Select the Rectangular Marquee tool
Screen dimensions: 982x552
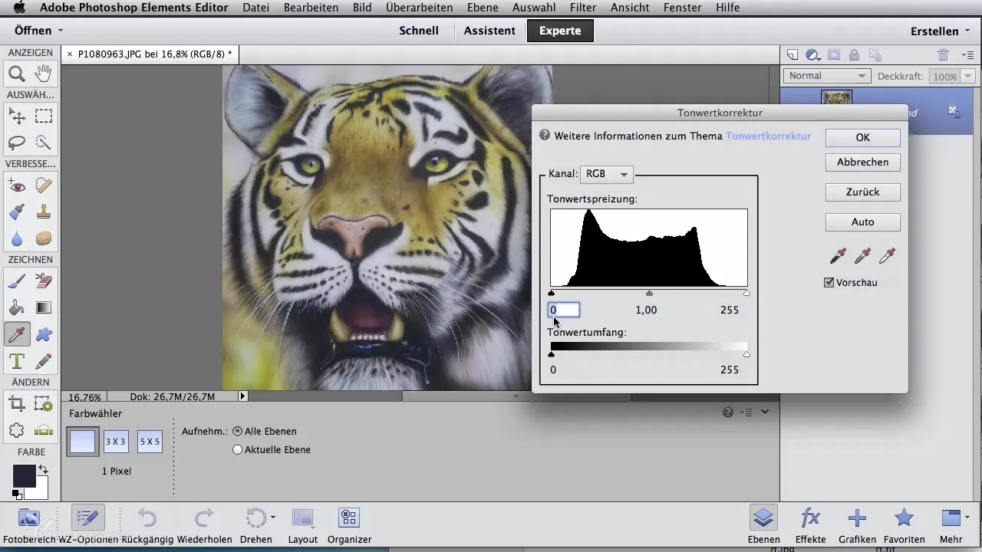pos(44,116)
